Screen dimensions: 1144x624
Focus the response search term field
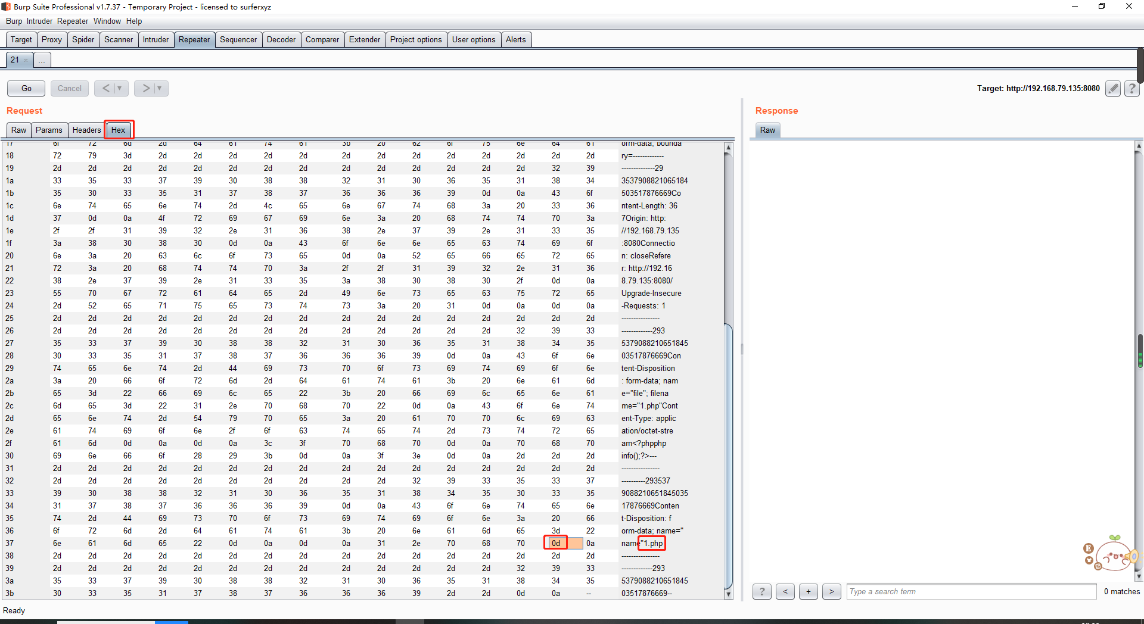[x=971, y=591]
